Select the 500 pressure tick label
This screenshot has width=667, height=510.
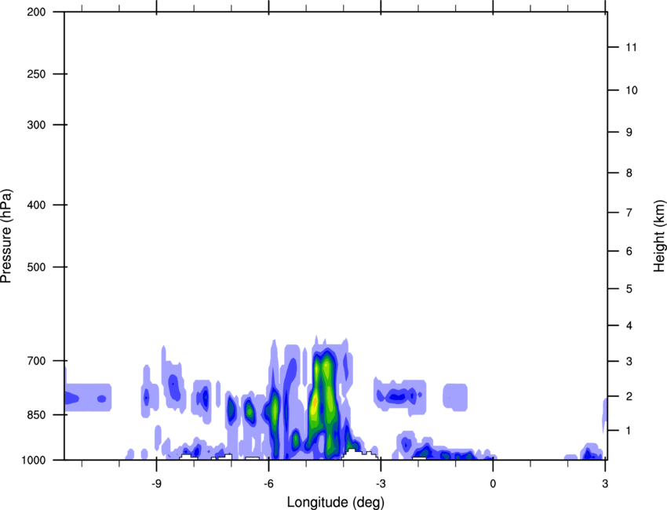[36, 267]
